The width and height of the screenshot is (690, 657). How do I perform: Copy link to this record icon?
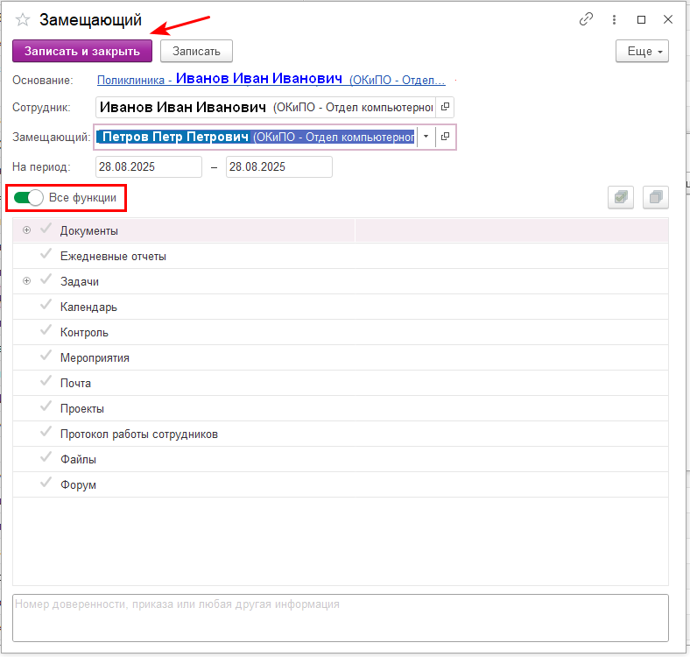point(586,19)
